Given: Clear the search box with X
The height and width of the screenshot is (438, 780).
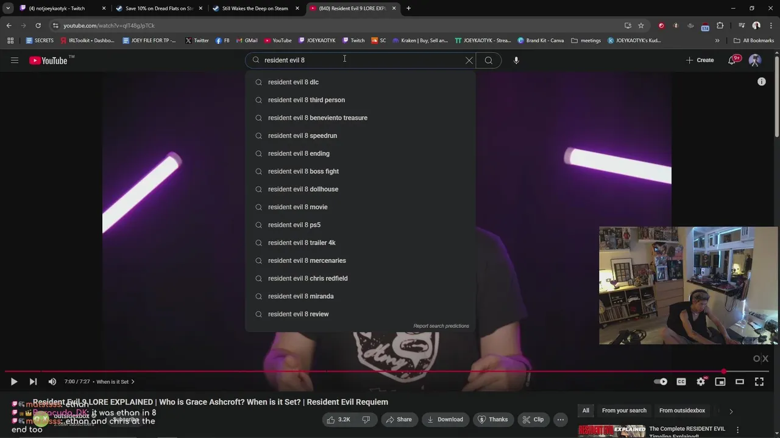Looking at the screenshot, I should pos(469,60).
